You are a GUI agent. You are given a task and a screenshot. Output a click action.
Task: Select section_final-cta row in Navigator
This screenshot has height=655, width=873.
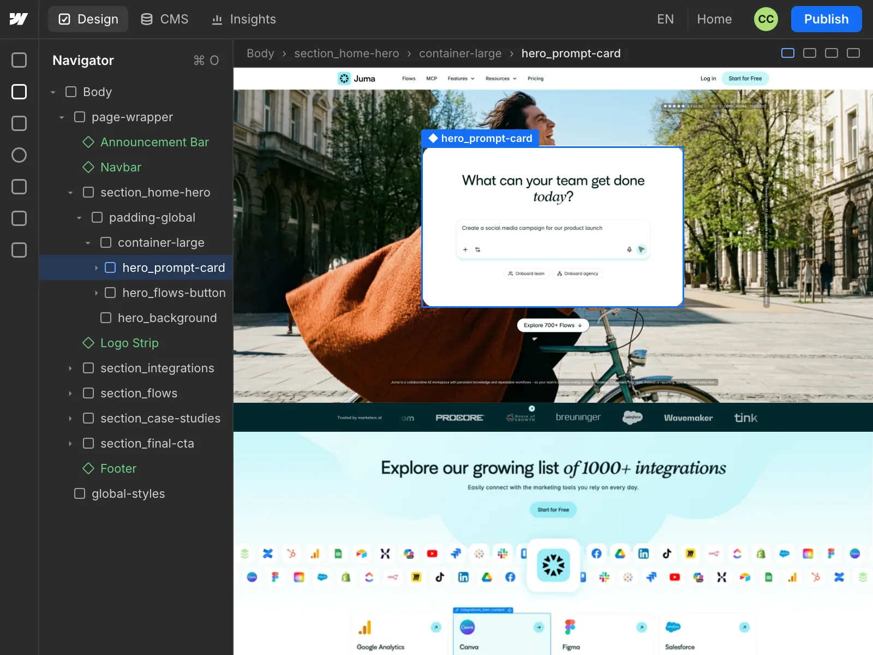point(136,444)
